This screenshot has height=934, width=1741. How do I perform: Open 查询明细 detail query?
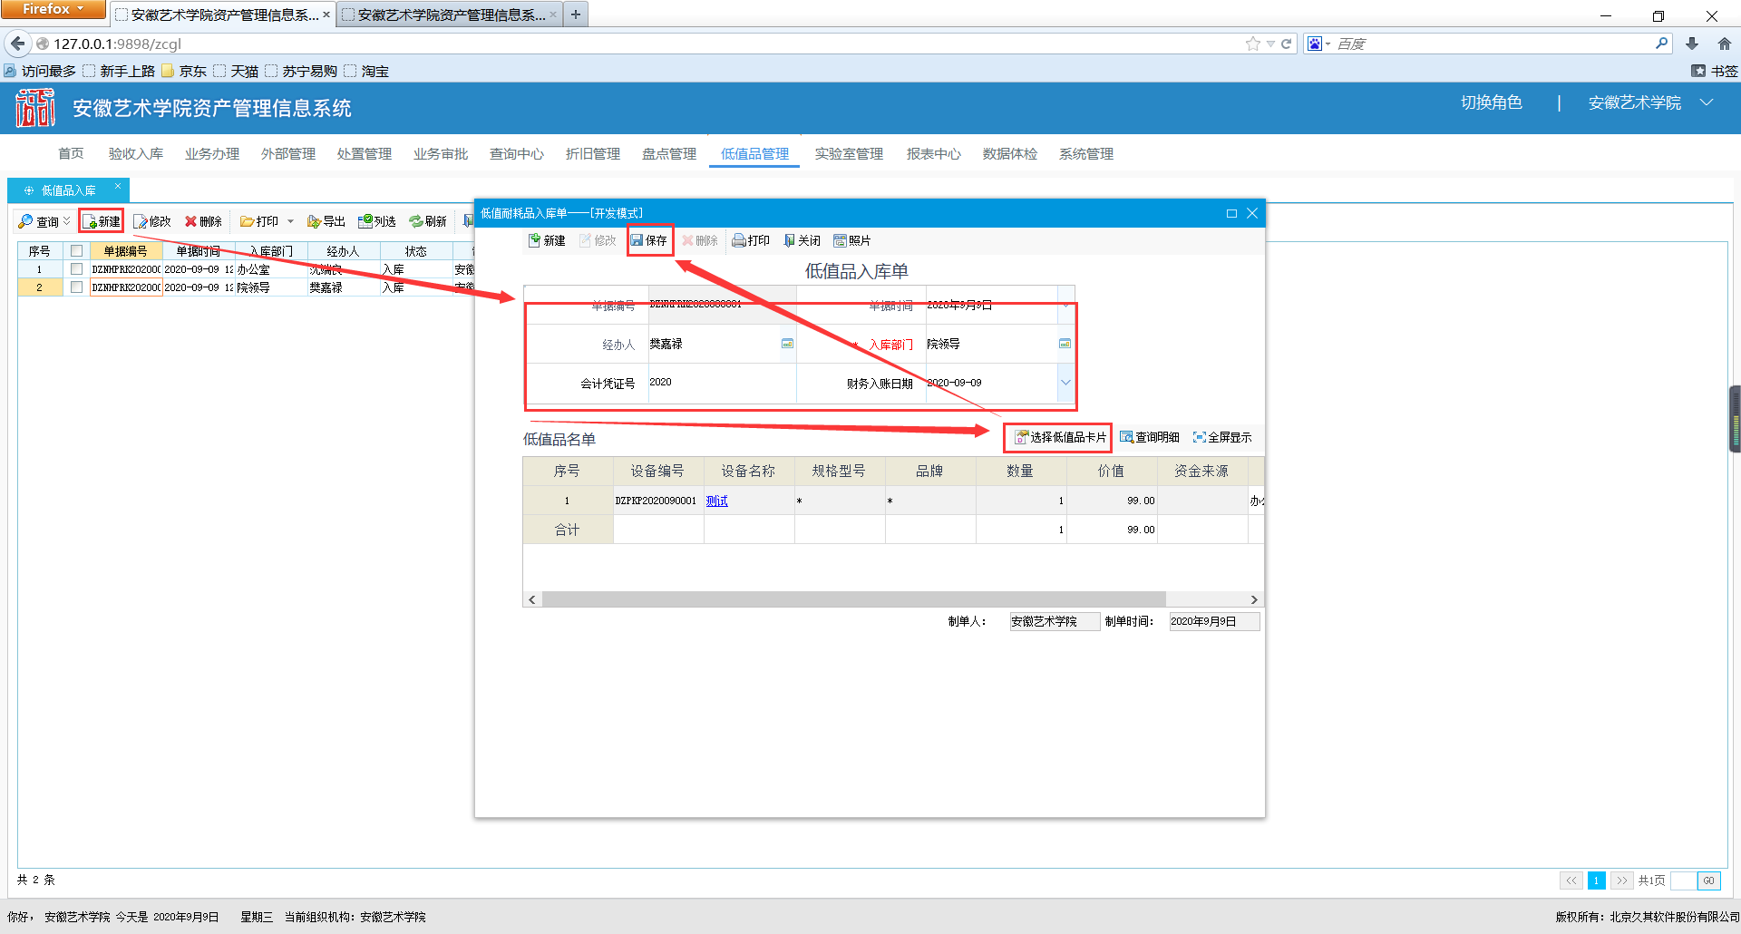click(1149, 437)
